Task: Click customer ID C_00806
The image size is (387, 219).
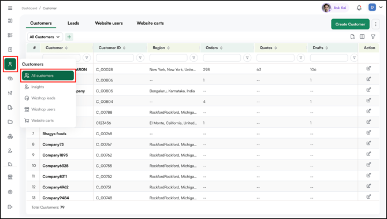Action: 105,80
